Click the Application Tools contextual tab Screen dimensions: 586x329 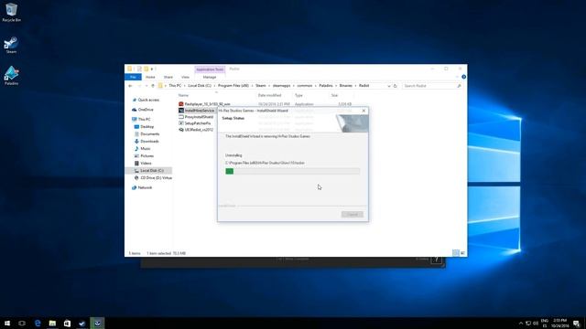(x=210, y=69)
